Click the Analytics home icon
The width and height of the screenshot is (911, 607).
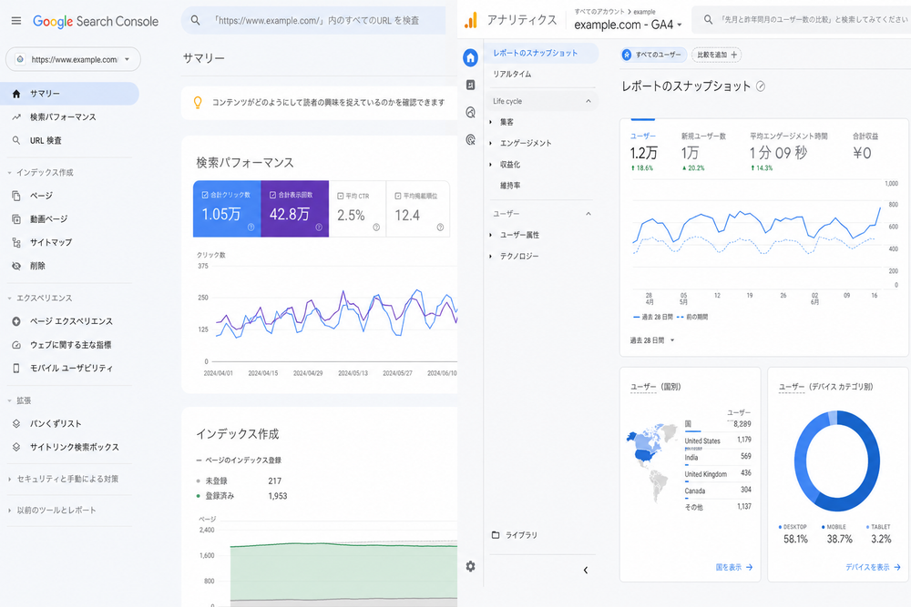(471, 57)
